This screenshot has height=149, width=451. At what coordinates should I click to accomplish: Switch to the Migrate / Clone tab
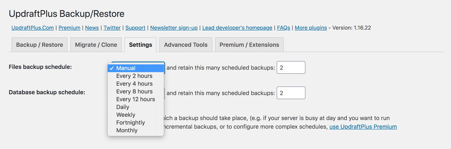[96, 45]
